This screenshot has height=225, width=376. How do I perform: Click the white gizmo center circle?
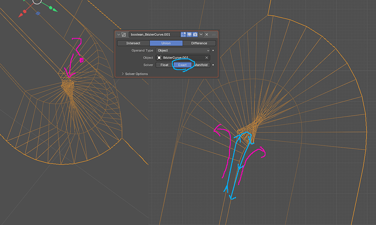point(37,1)
